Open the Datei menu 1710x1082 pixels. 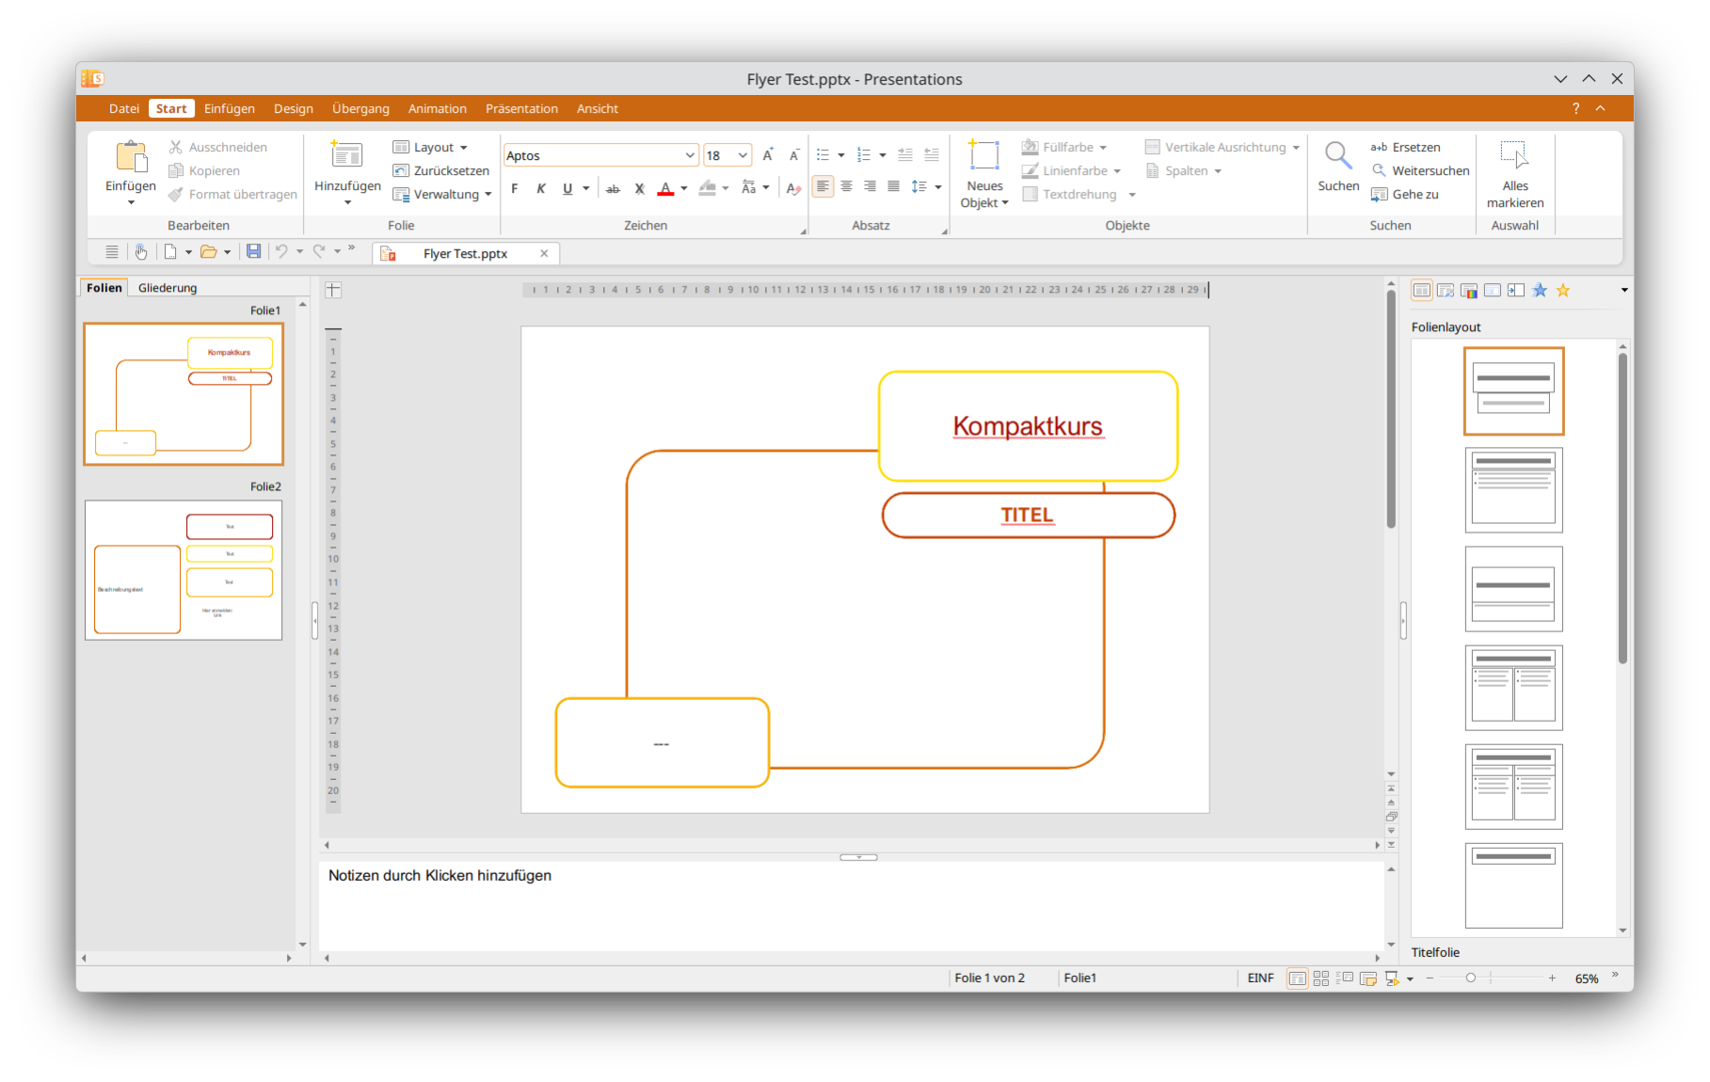(124, 108)
